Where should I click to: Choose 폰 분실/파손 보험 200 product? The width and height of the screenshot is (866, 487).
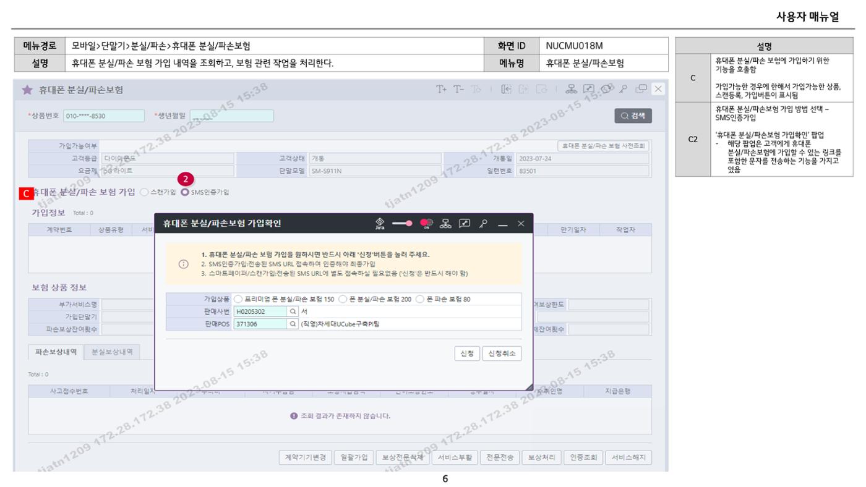tap(343, 299)
